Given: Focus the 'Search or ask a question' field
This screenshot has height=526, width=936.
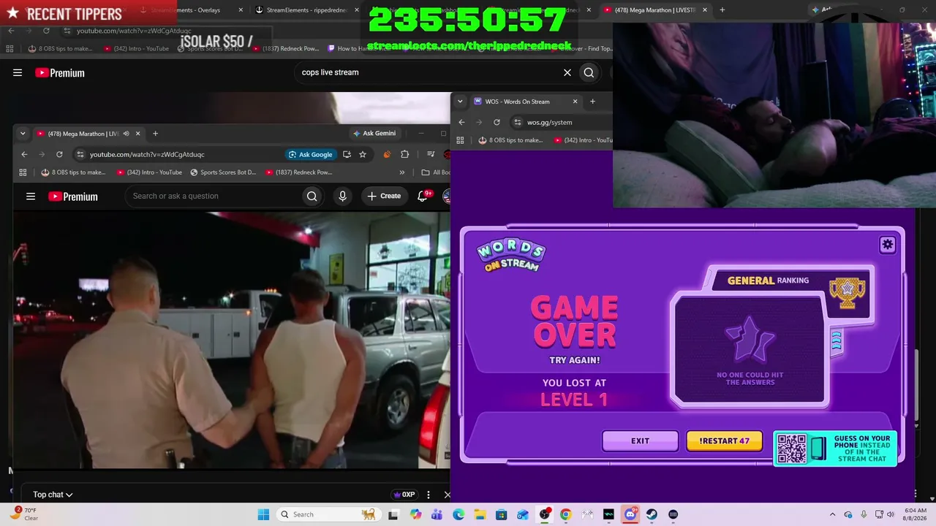Looking at the screenshot, I should pyautogui.click(x=212, y=196).
